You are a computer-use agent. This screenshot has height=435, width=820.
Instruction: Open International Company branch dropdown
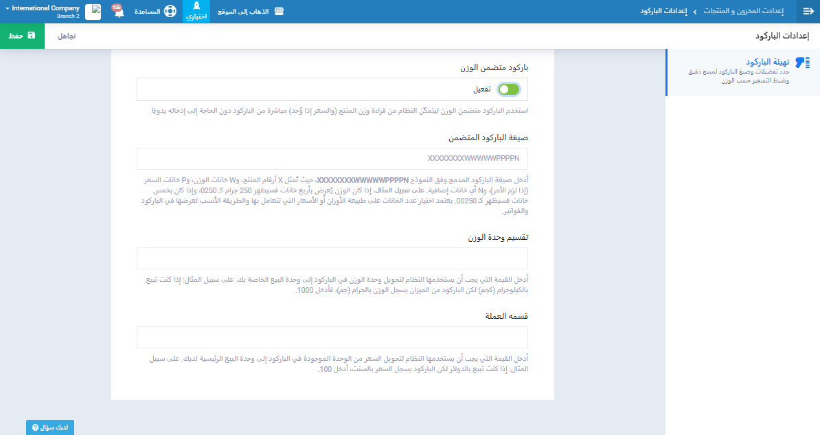click(43, 11)
